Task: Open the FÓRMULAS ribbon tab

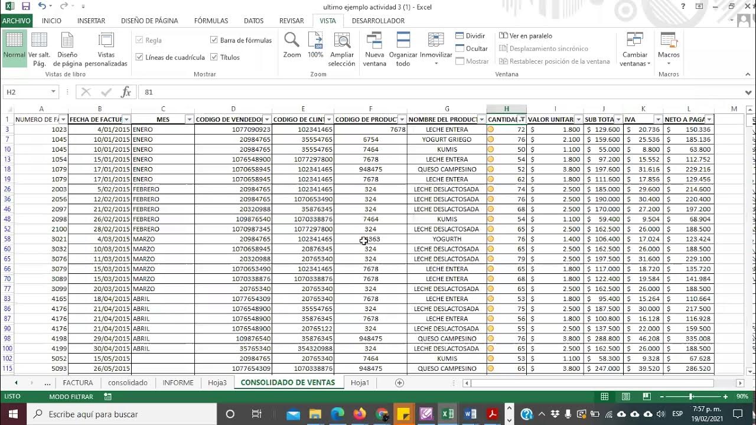Action: [x=211, y=21]
